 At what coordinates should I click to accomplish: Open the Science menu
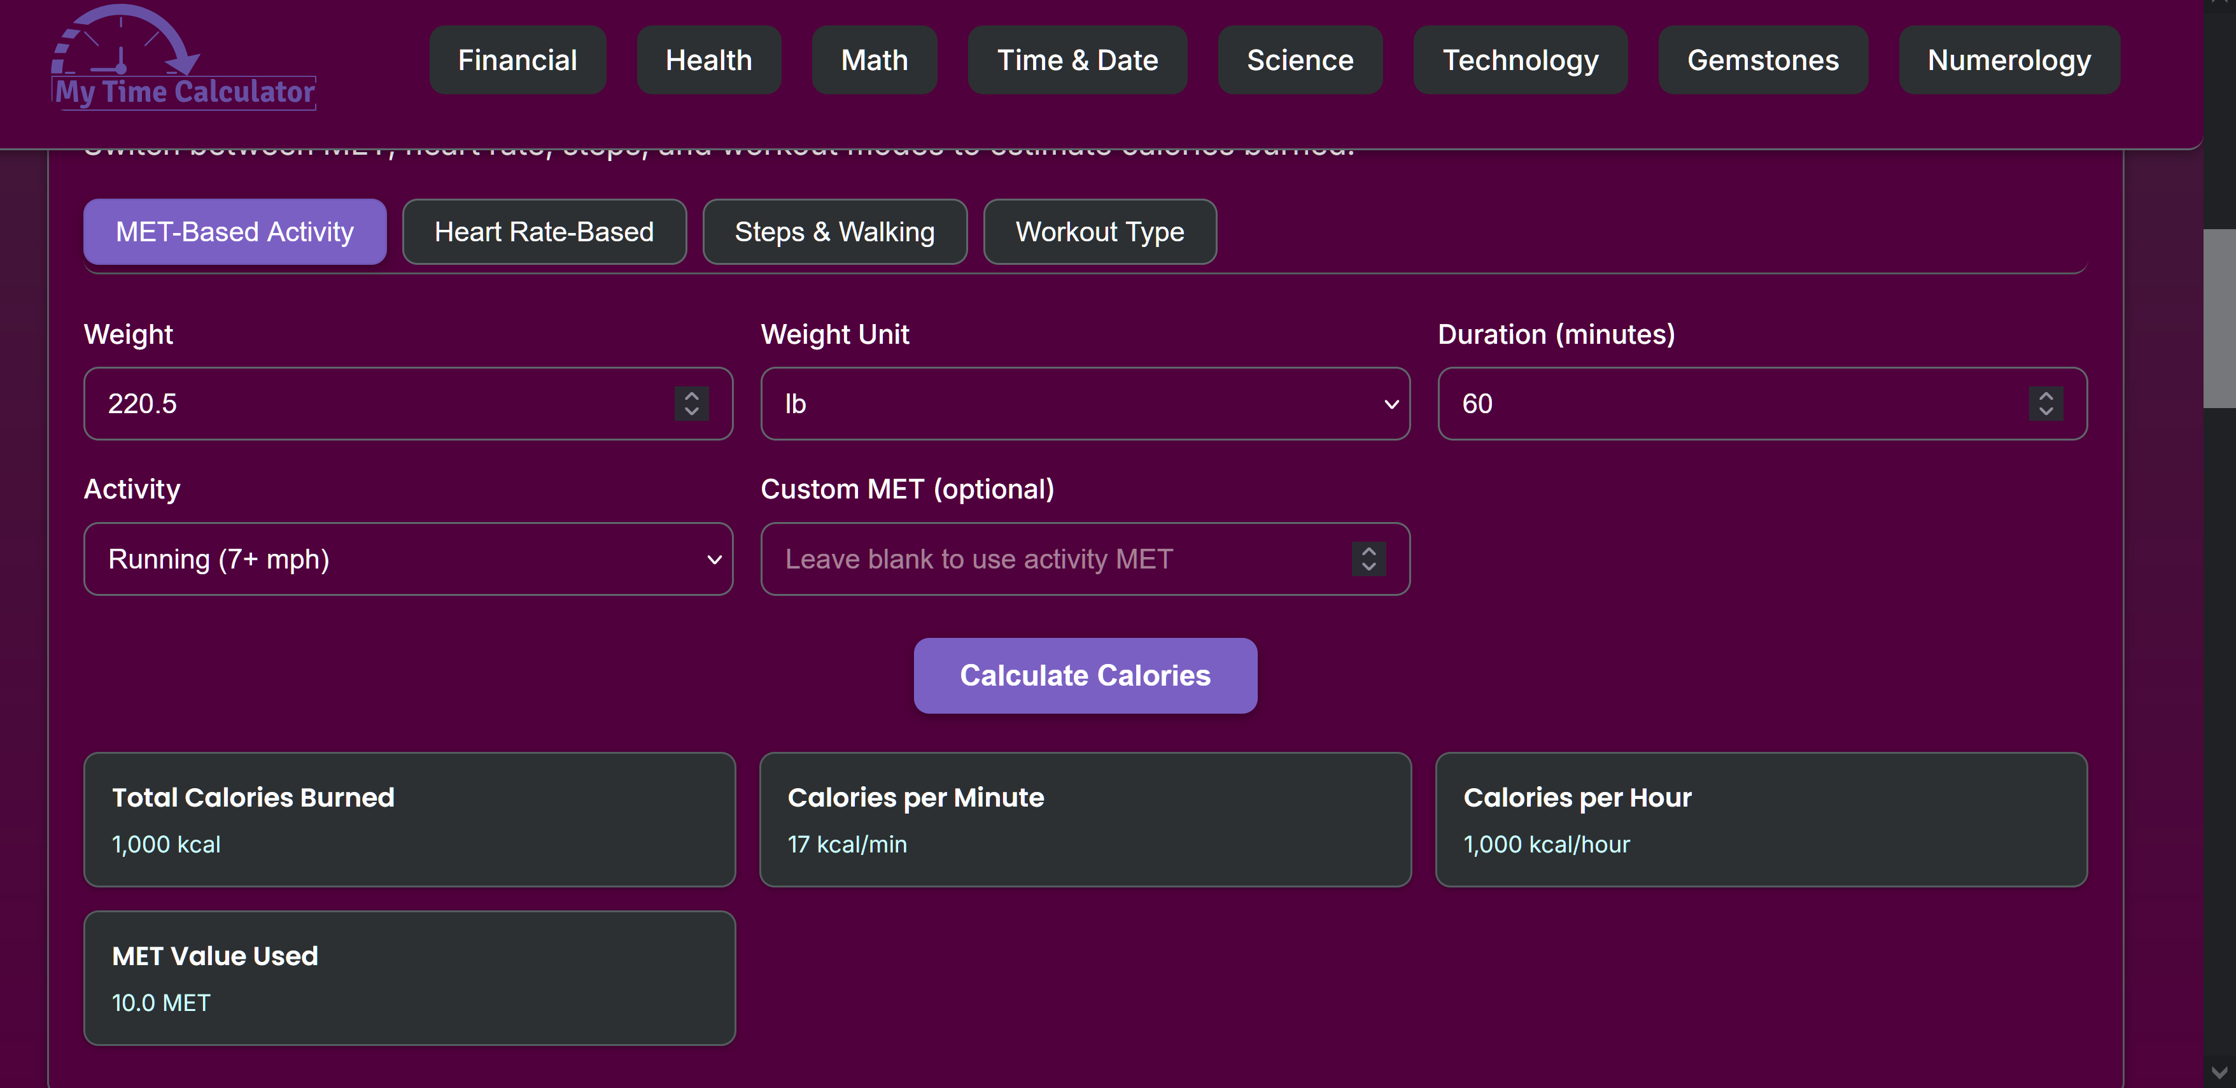click(x=1300, y=60)
